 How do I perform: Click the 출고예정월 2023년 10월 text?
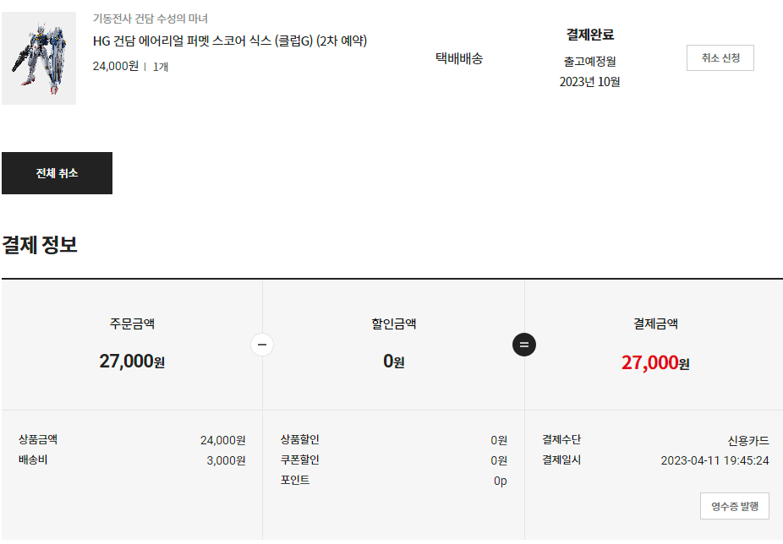click(x=589, y=72)
